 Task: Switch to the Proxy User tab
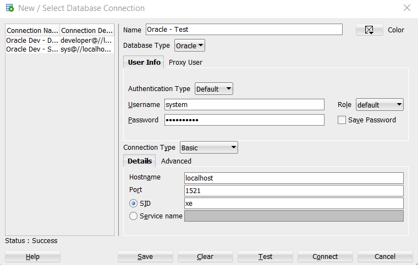[185, 62]
